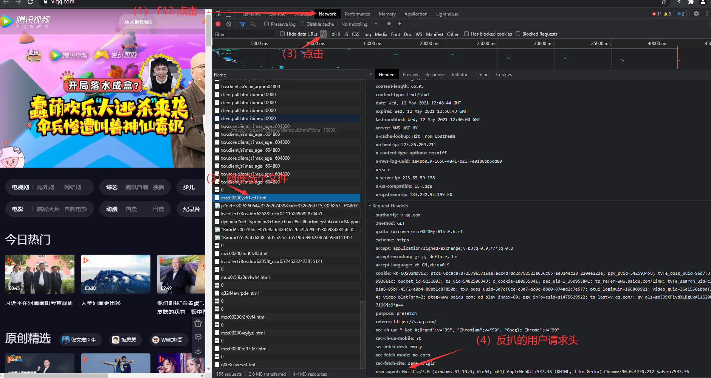Image resolution: width=711 pixels, height=378 pixels.
Task: Open the issues counter badge
Action: click(681, 14)
